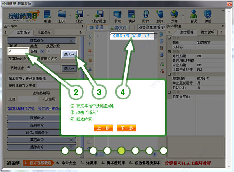
Task: Open dropdown arrow next to 发布
Action: (183, 16)
